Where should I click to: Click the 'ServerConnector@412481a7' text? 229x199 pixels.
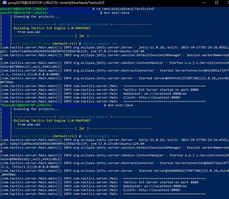tap(198, 70)
